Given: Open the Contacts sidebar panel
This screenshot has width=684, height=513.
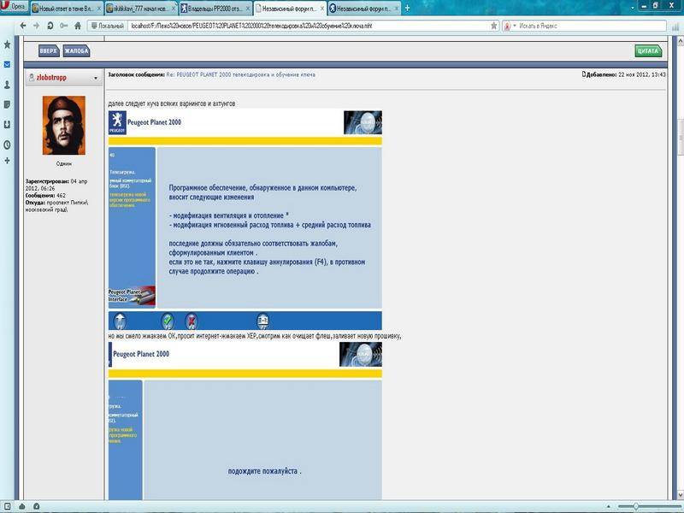Looking at the screenshot, I should tap(7, 85).
